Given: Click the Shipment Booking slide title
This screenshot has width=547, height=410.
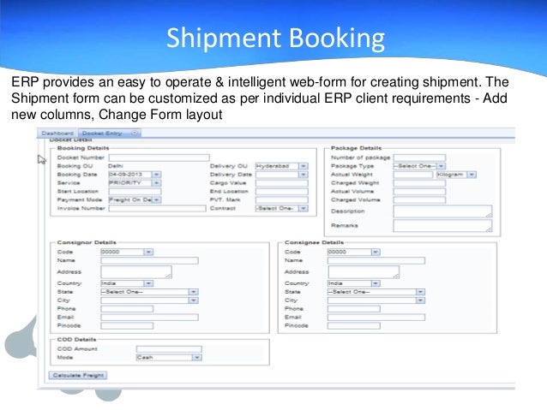Looking at the screenshot, I should [275, 39].
